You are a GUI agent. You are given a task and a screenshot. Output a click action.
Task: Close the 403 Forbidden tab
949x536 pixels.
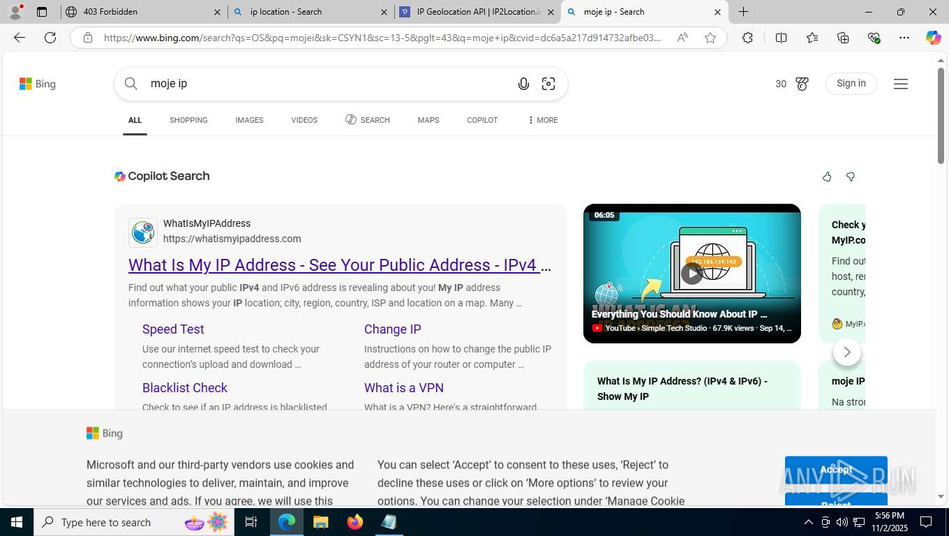tap(217, 12)
